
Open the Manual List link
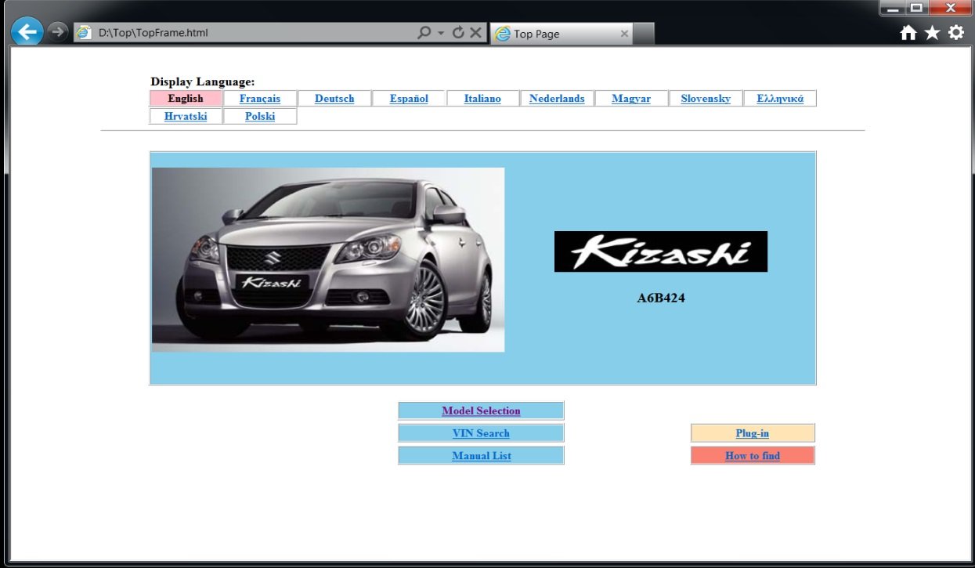click(481, 456)
